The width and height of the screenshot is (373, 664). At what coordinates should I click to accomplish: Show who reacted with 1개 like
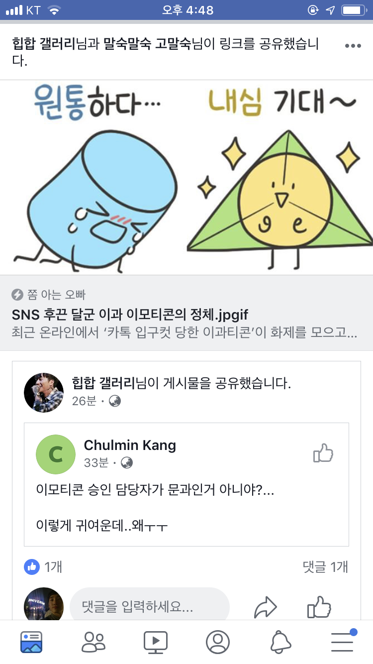point(43,566)
